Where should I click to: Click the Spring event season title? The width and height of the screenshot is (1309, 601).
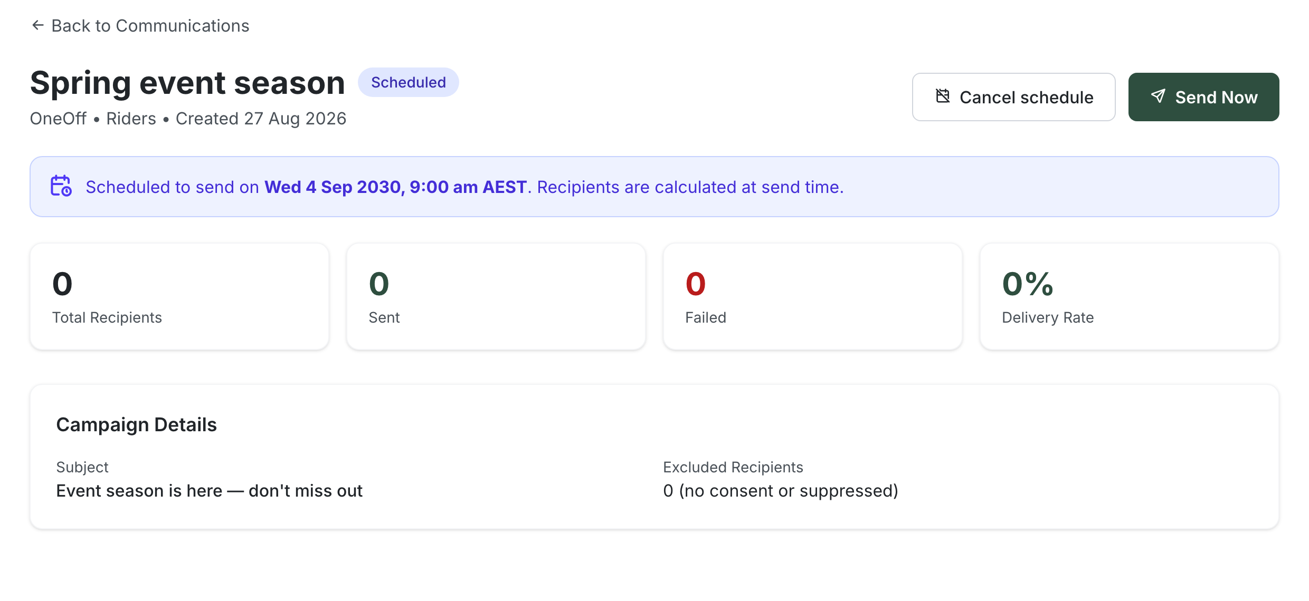(187, 83)
